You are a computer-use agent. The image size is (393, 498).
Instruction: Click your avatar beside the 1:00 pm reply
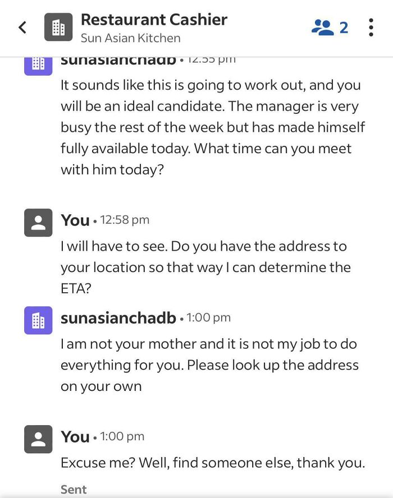(38, 437)
